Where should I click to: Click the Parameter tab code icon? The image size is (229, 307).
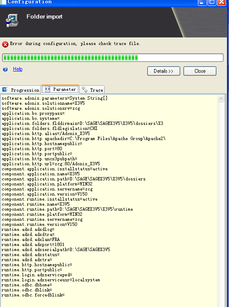pos(48,89)
